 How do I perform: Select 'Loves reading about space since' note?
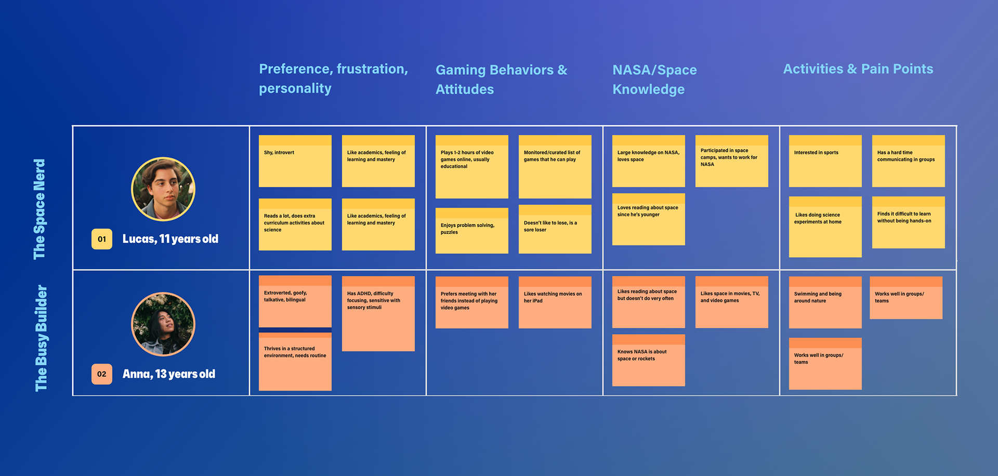pos(649,219)
